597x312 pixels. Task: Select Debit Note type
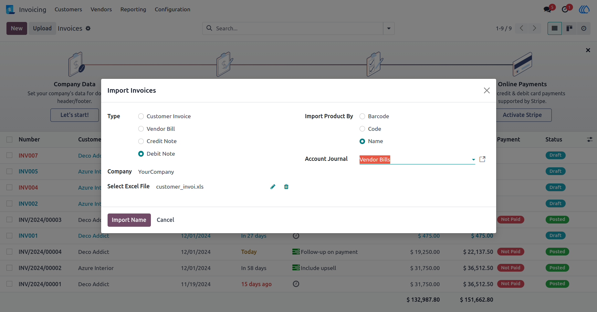click(141, 154)
